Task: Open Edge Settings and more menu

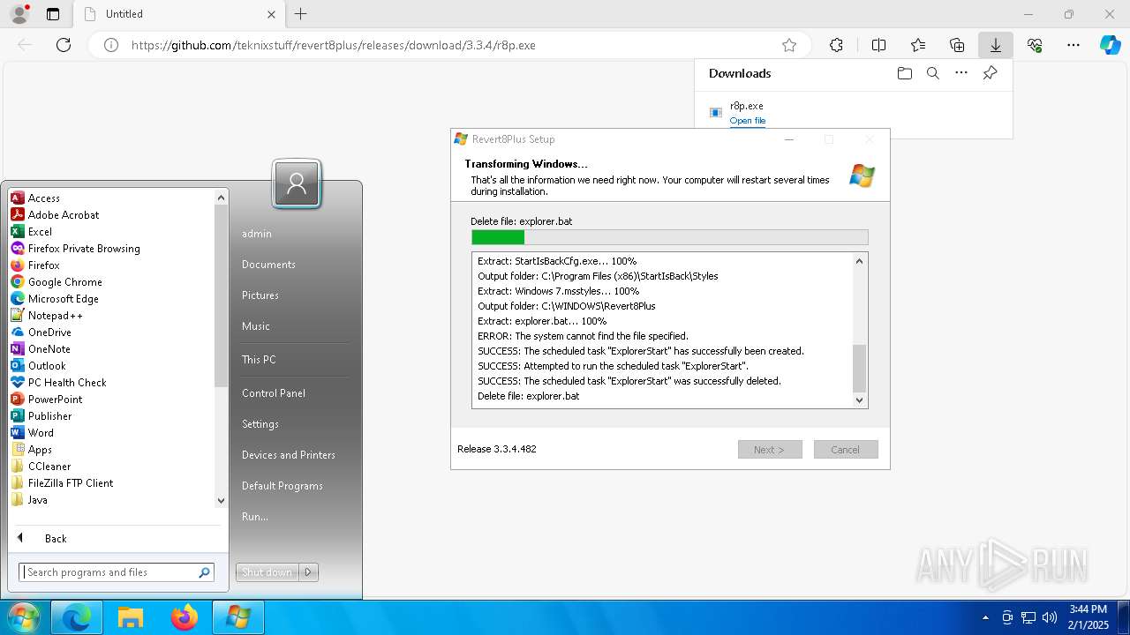Action: click(x=1073, y=45)
